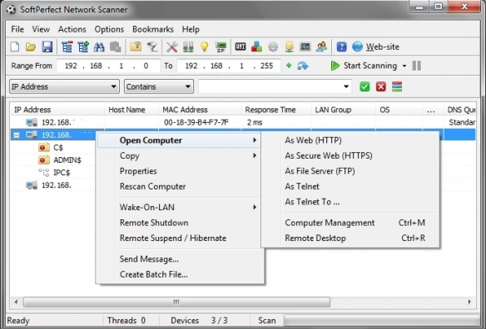
Task: Collapse the selected 192.168 computer node
Action: pos(17,135)
